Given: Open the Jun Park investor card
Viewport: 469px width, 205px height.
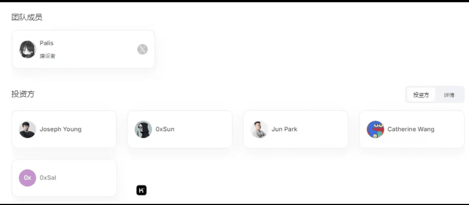Looking at the screenshot, I should (296, 129).
